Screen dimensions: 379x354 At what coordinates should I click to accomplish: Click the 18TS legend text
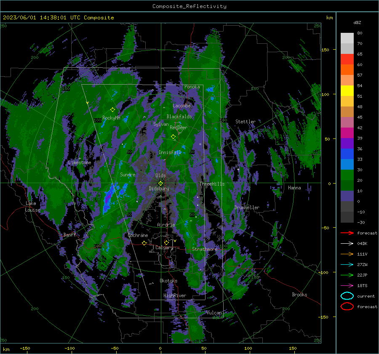362,286
